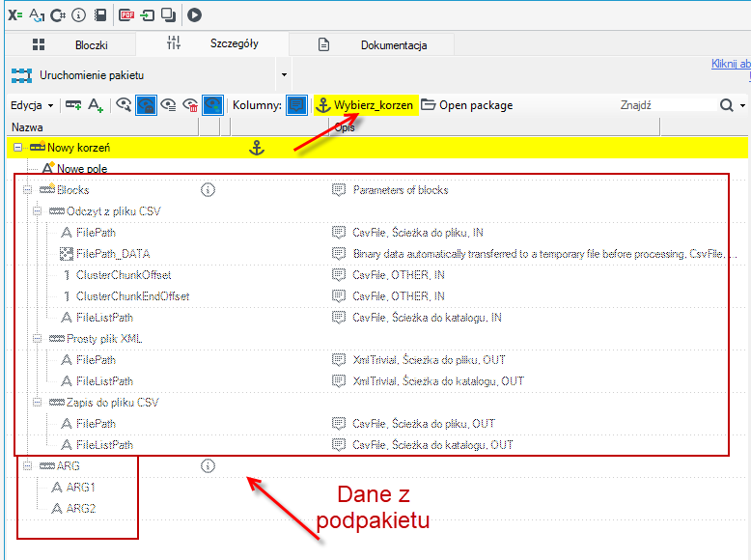Click the copy windows icon in top toolbar
The image size is (751, 560).
tap(169, 15)
